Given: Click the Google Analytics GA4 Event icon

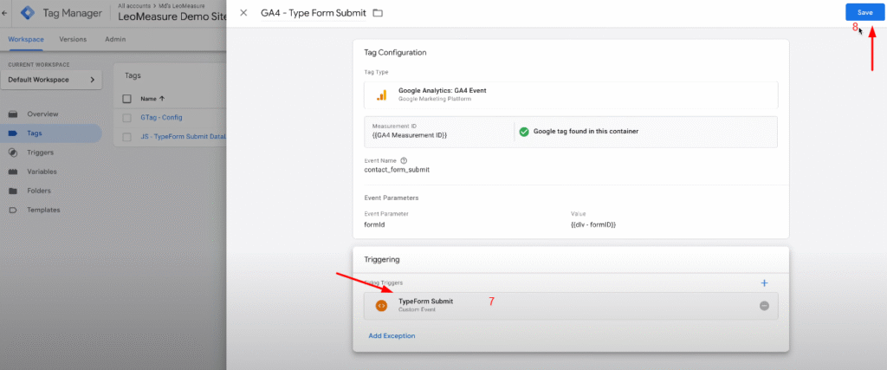Looking at the screenshot, I should pyautogui.click(x=382, y=95).
